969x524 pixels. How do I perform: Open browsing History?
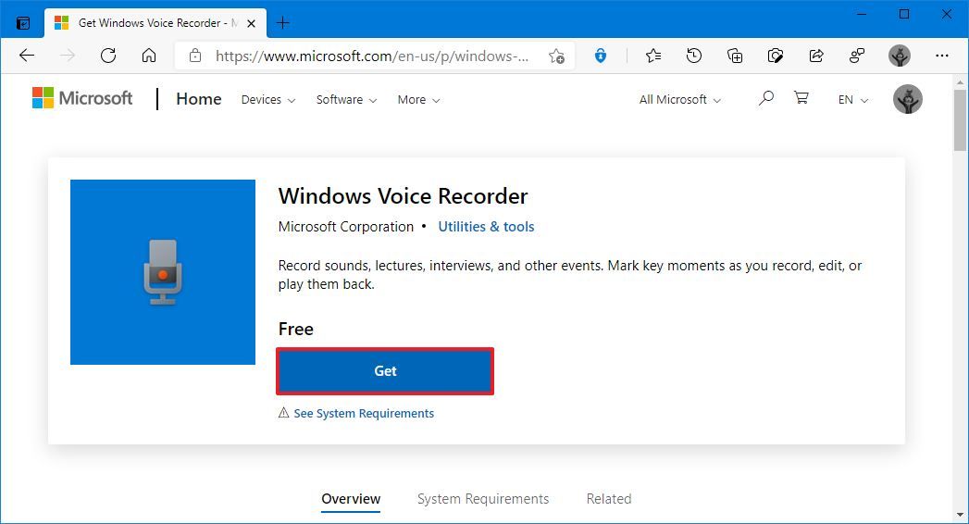click(x=694, y=56)
